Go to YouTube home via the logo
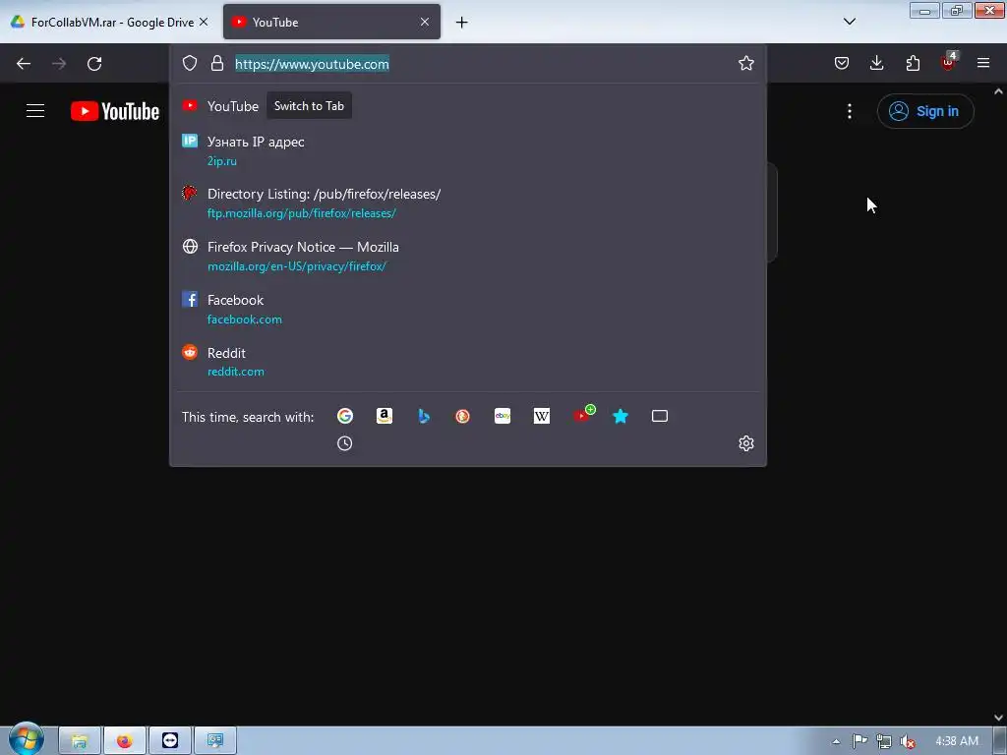The image size is (1007, 755). [115, 111]
